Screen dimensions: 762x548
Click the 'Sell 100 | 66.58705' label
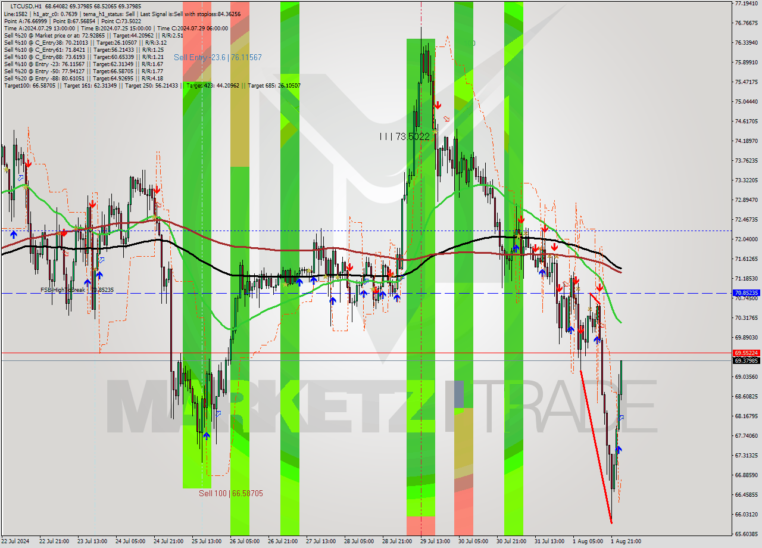click(231, 493)
